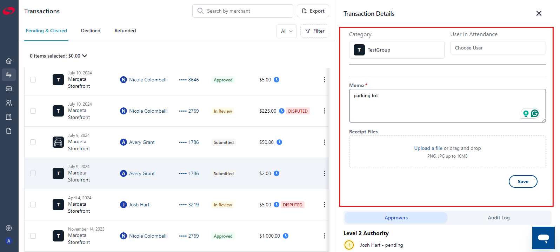Click the green lightbulb icon in the memo
Screen dimensions: 560x252
526,113
